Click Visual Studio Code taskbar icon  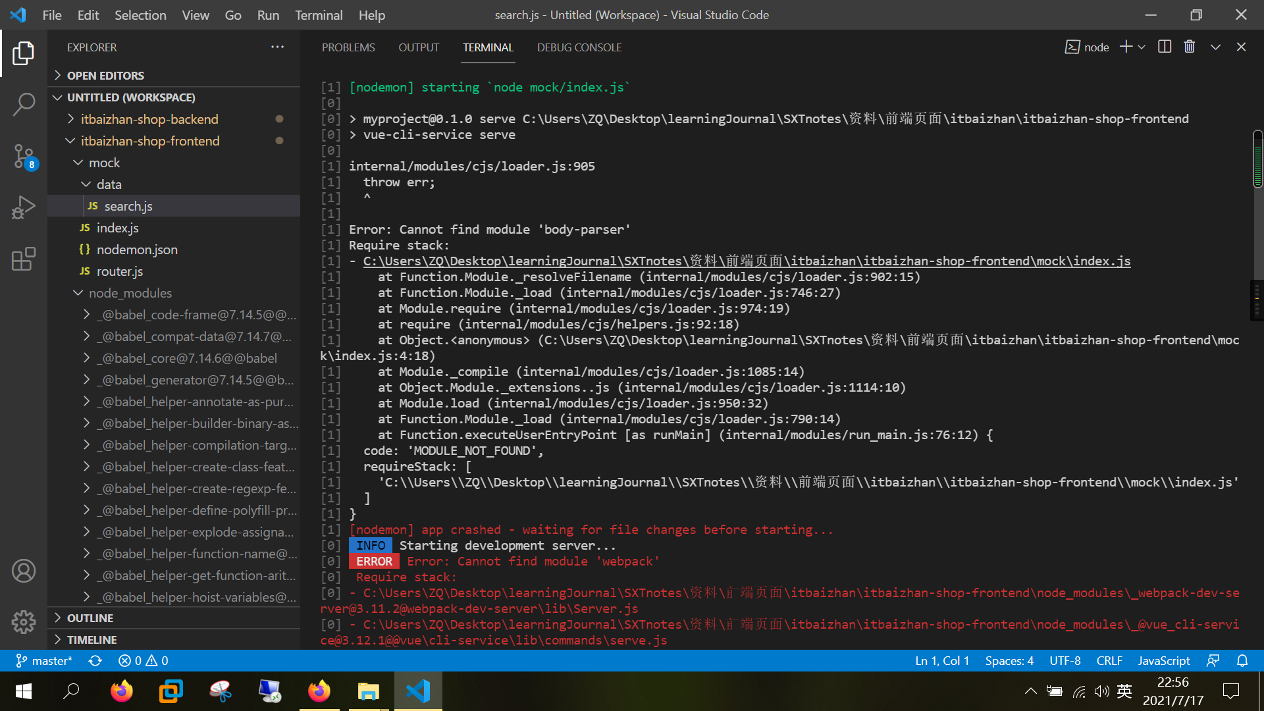tap(418, 691)
